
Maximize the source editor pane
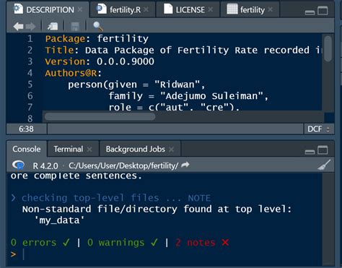click(323, 11)
